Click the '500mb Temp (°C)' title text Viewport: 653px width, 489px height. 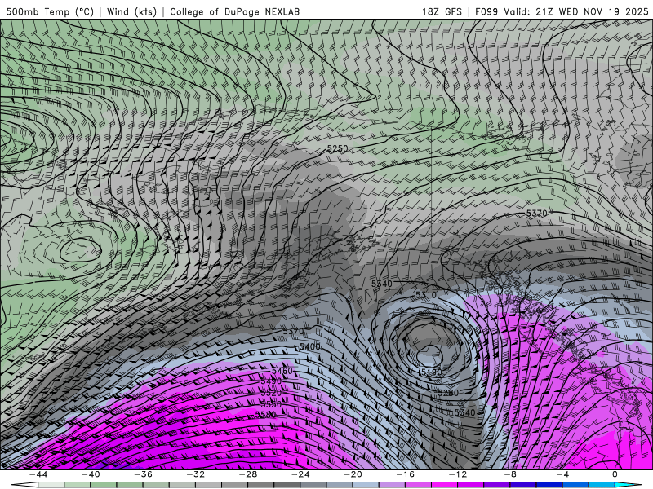[50, 11]
